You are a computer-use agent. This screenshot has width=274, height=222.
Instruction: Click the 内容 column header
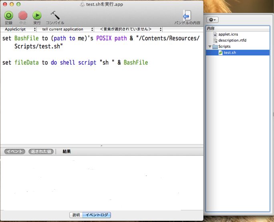point(238,28)
